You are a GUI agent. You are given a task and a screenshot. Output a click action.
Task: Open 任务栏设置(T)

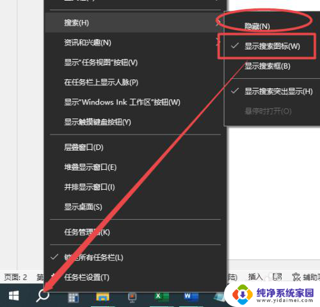(x=135, y=278)
